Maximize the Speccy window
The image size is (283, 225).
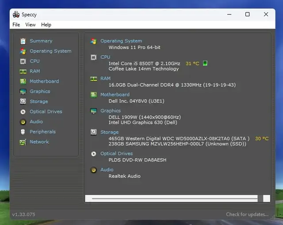coord(248,14)
